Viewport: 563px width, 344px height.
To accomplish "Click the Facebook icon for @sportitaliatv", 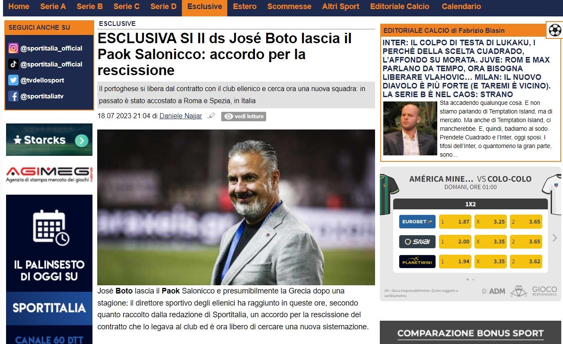I will (13, 96).
